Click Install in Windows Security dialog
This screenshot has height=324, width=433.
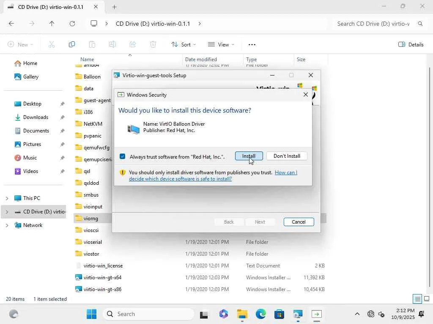(x=249, y=156)
